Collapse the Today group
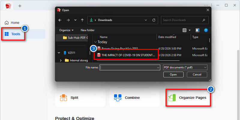Image resolution: width=240 pixels, height=120 pixels. tap(95, 42)
